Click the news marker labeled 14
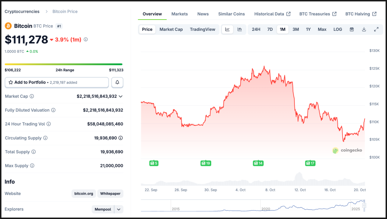This screenshot has width=387, height=219. 258,163
